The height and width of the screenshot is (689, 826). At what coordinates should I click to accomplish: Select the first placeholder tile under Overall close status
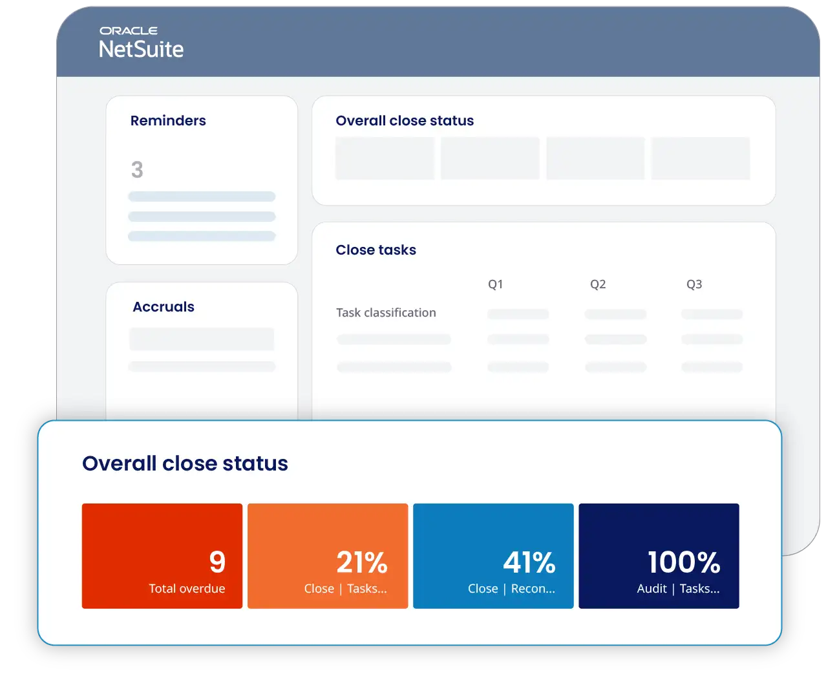385,158
